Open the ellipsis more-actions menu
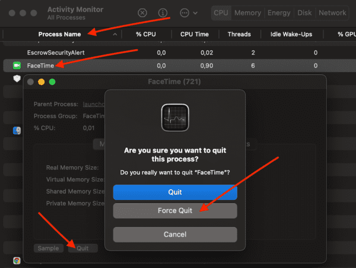The image size is (356, 268). coord(185,13)
